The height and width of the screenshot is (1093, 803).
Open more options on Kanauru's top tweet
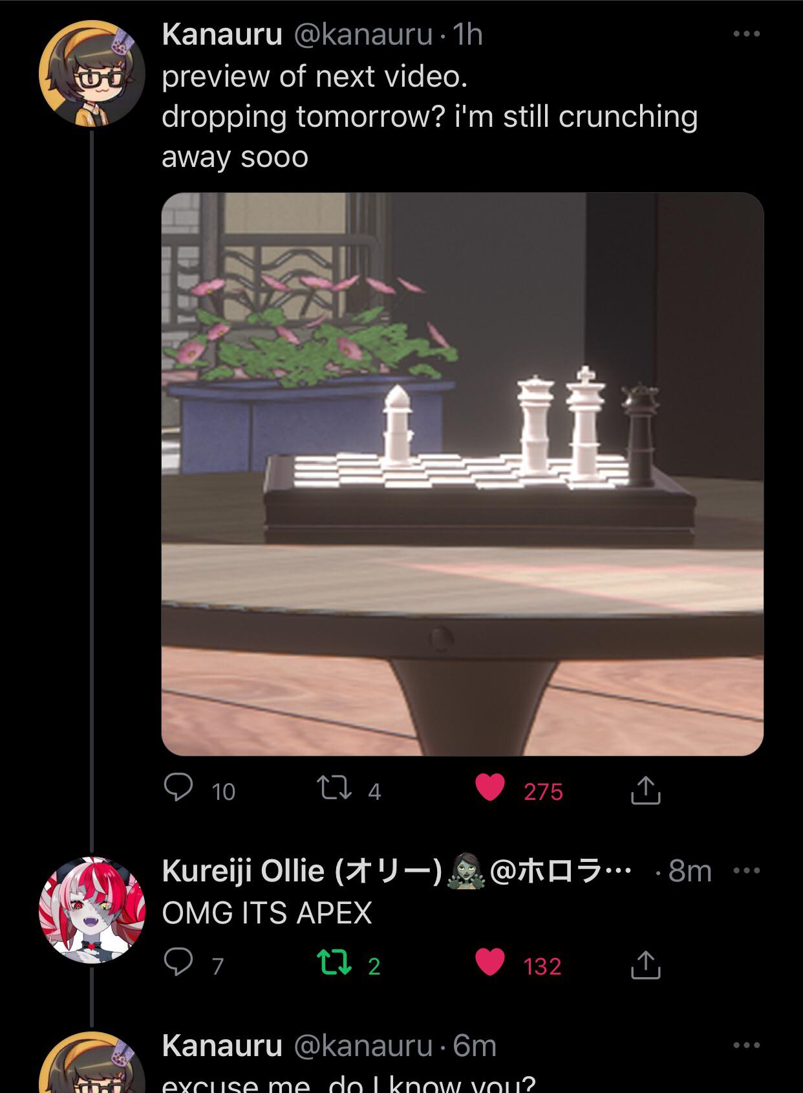[746, 34]
